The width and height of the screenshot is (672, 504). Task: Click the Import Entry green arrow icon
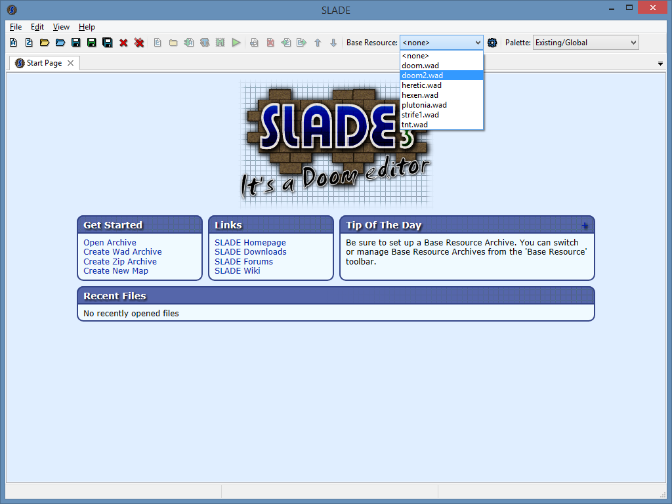pyautogui.click(x=286, y=43)
